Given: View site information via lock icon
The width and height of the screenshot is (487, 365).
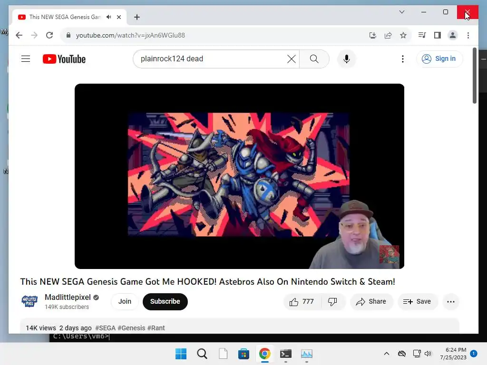Looking at the screenshot, I should tap(68, 35).
